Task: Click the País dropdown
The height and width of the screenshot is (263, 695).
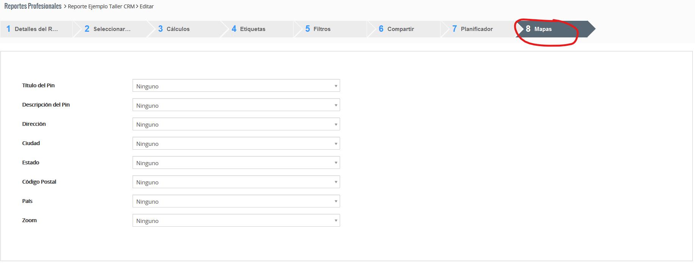Action: (236, 201)
